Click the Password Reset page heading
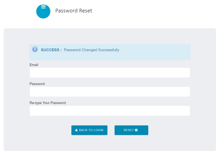Image resolution: width=220 pixels, height=155 pixels. [74, 11]
